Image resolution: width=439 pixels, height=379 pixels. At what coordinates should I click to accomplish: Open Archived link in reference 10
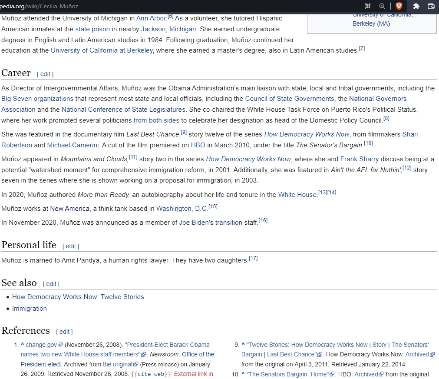(369, 374)
